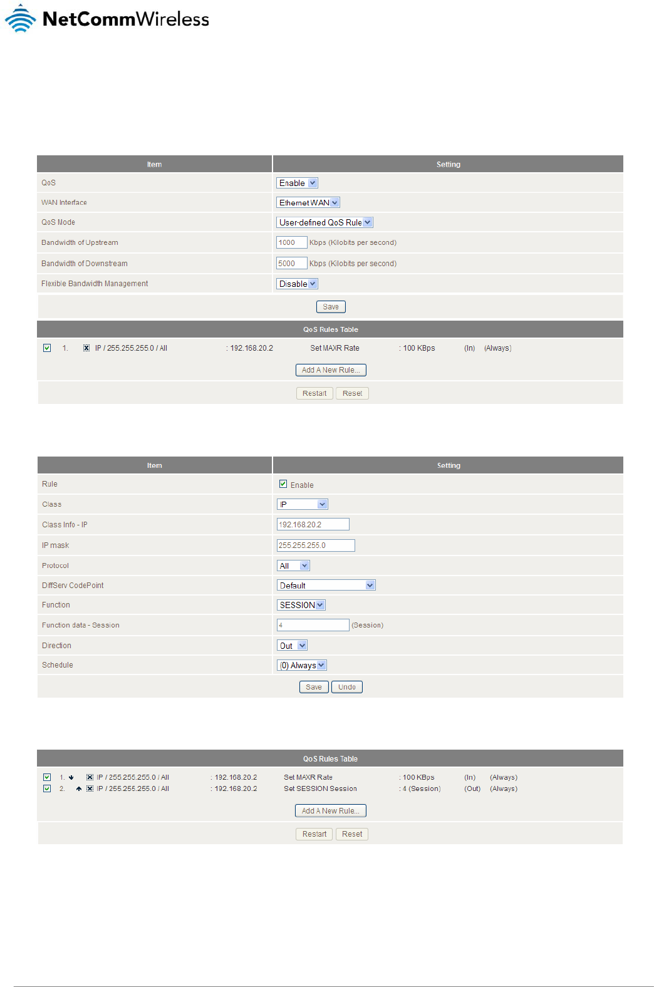Viewport: 654px width, 987px height.
Task: Click the Function data - Session field
Action: click(x=313, y=625)
